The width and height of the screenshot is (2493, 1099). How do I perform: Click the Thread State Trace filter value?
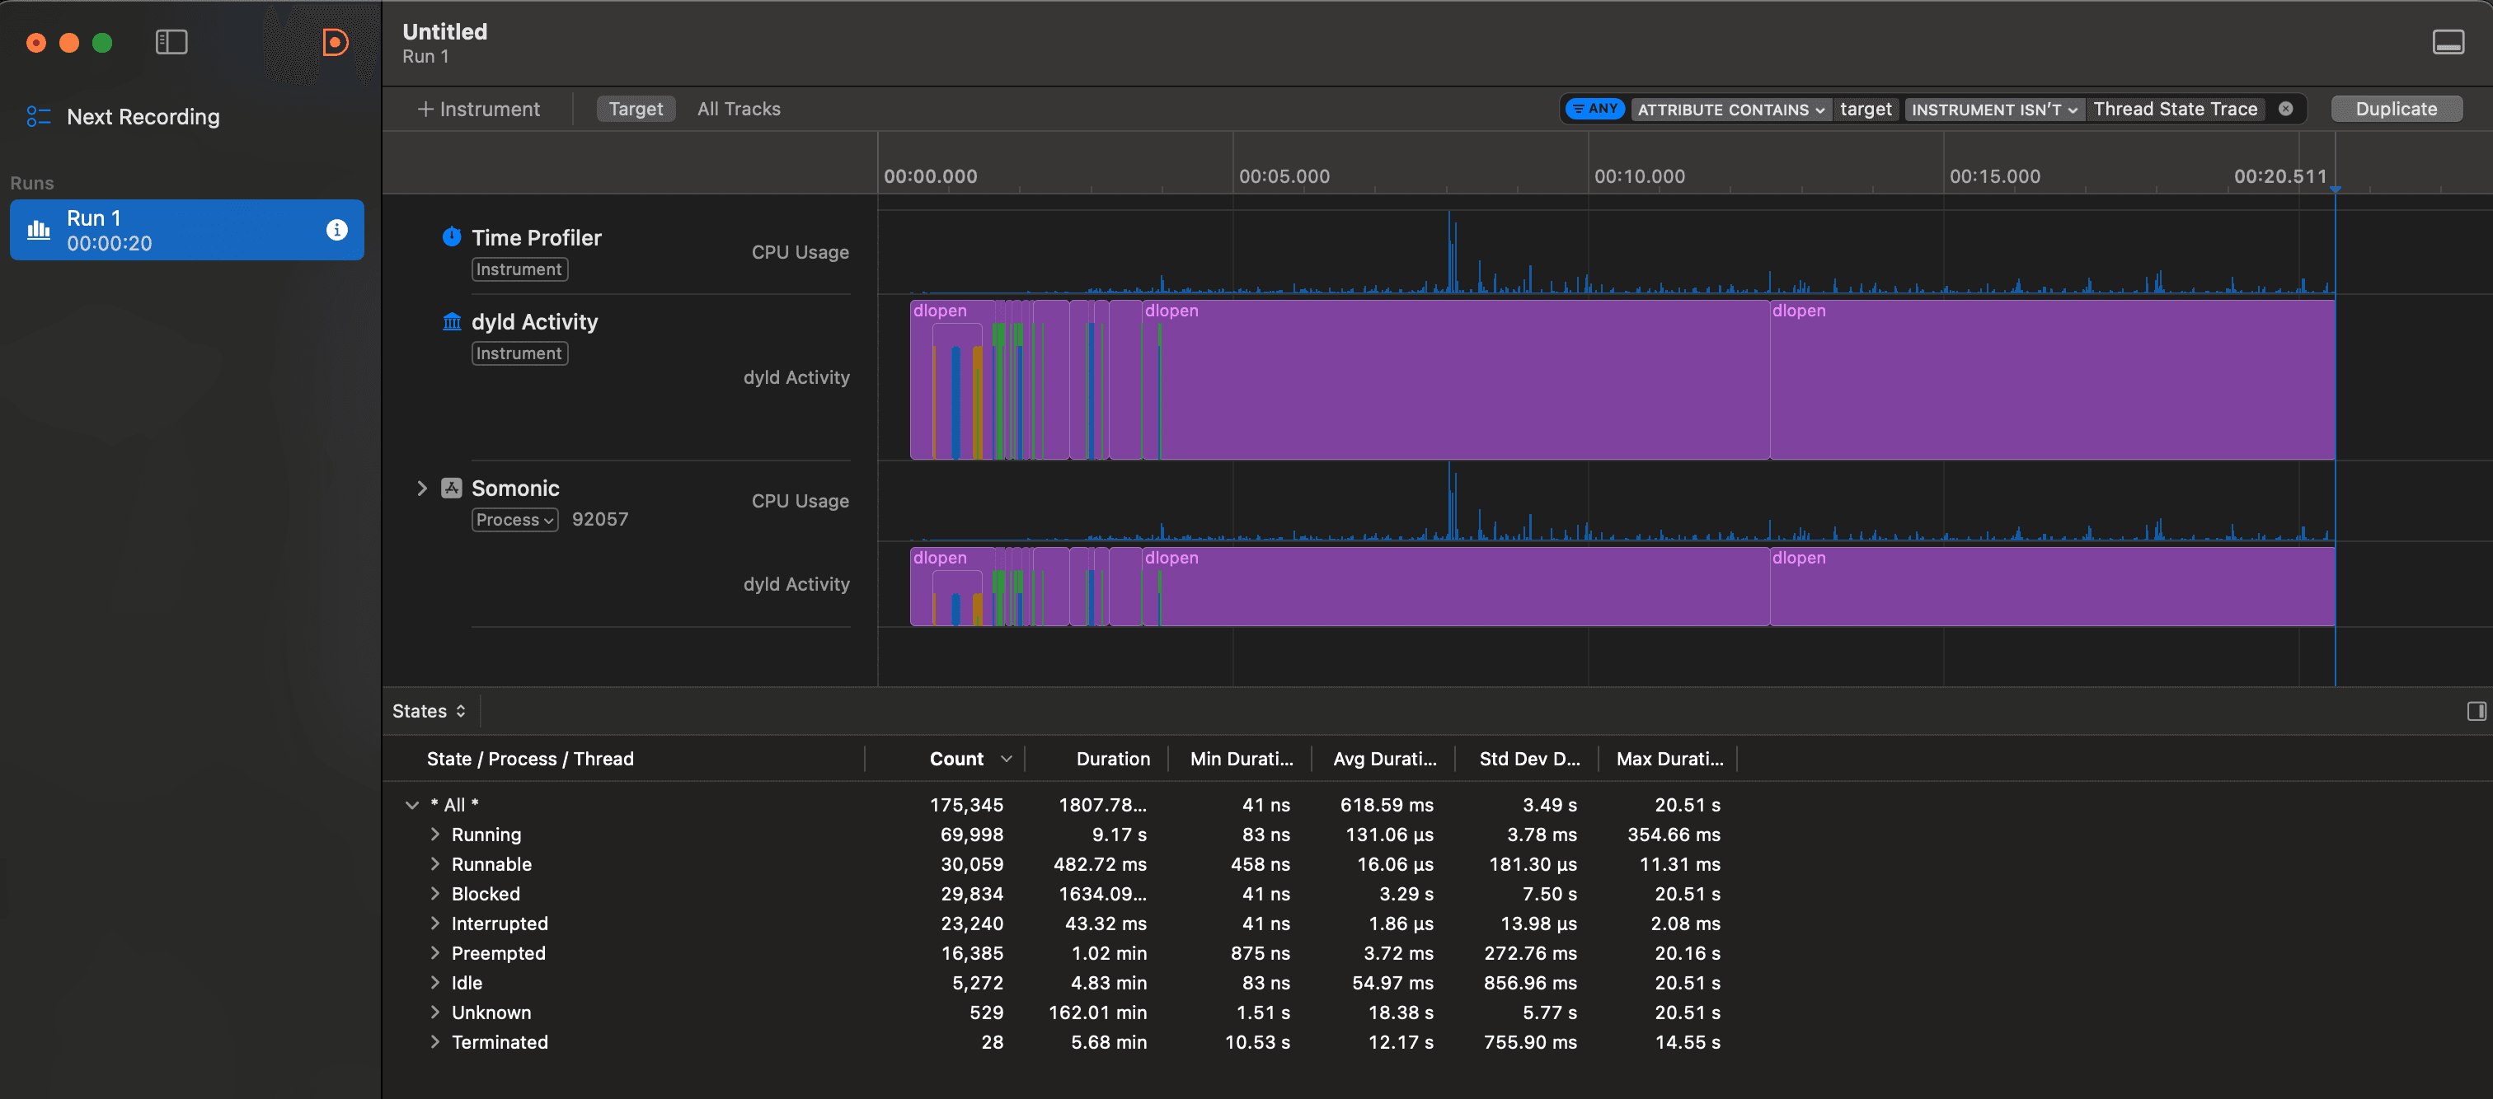coord(2175,110)
